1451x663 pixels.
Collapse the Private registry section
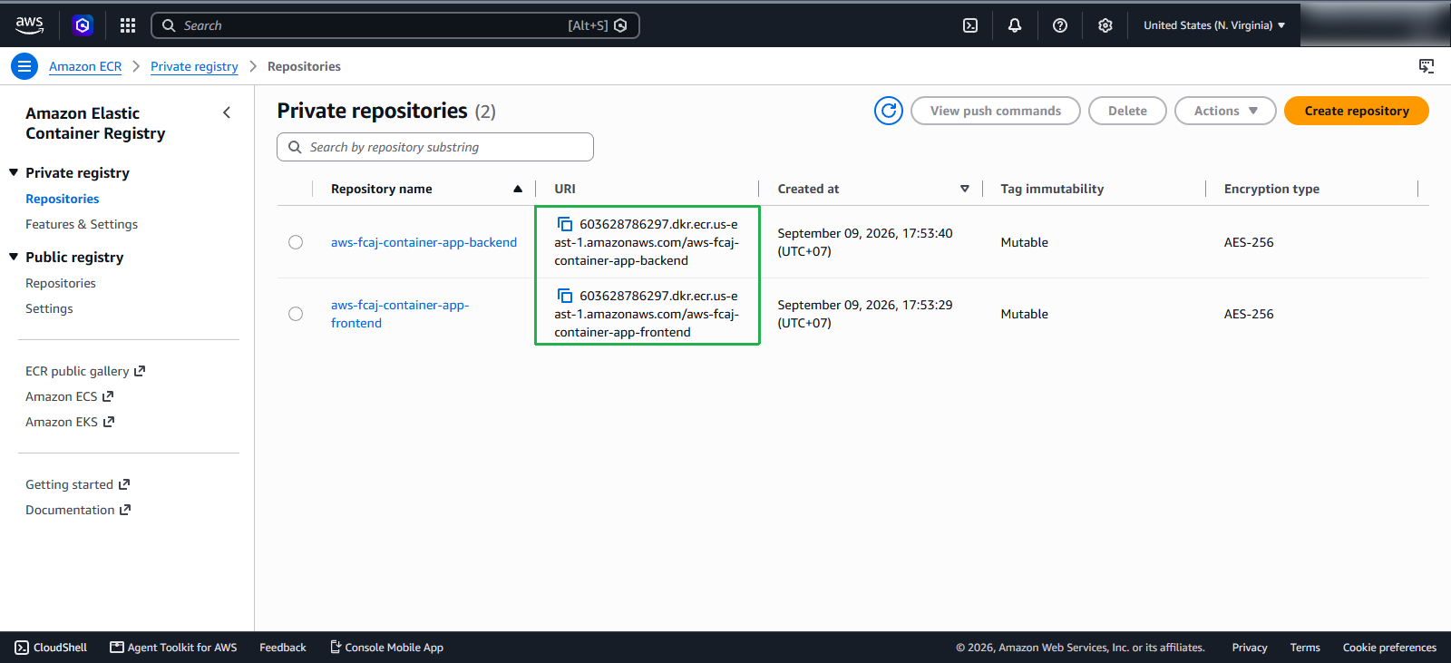tap(14, 172)
